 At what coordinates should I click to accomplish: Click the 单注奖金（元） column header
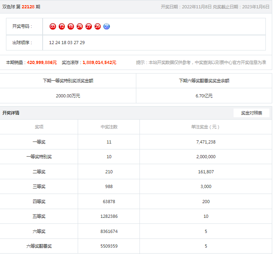tap(206, 127)
